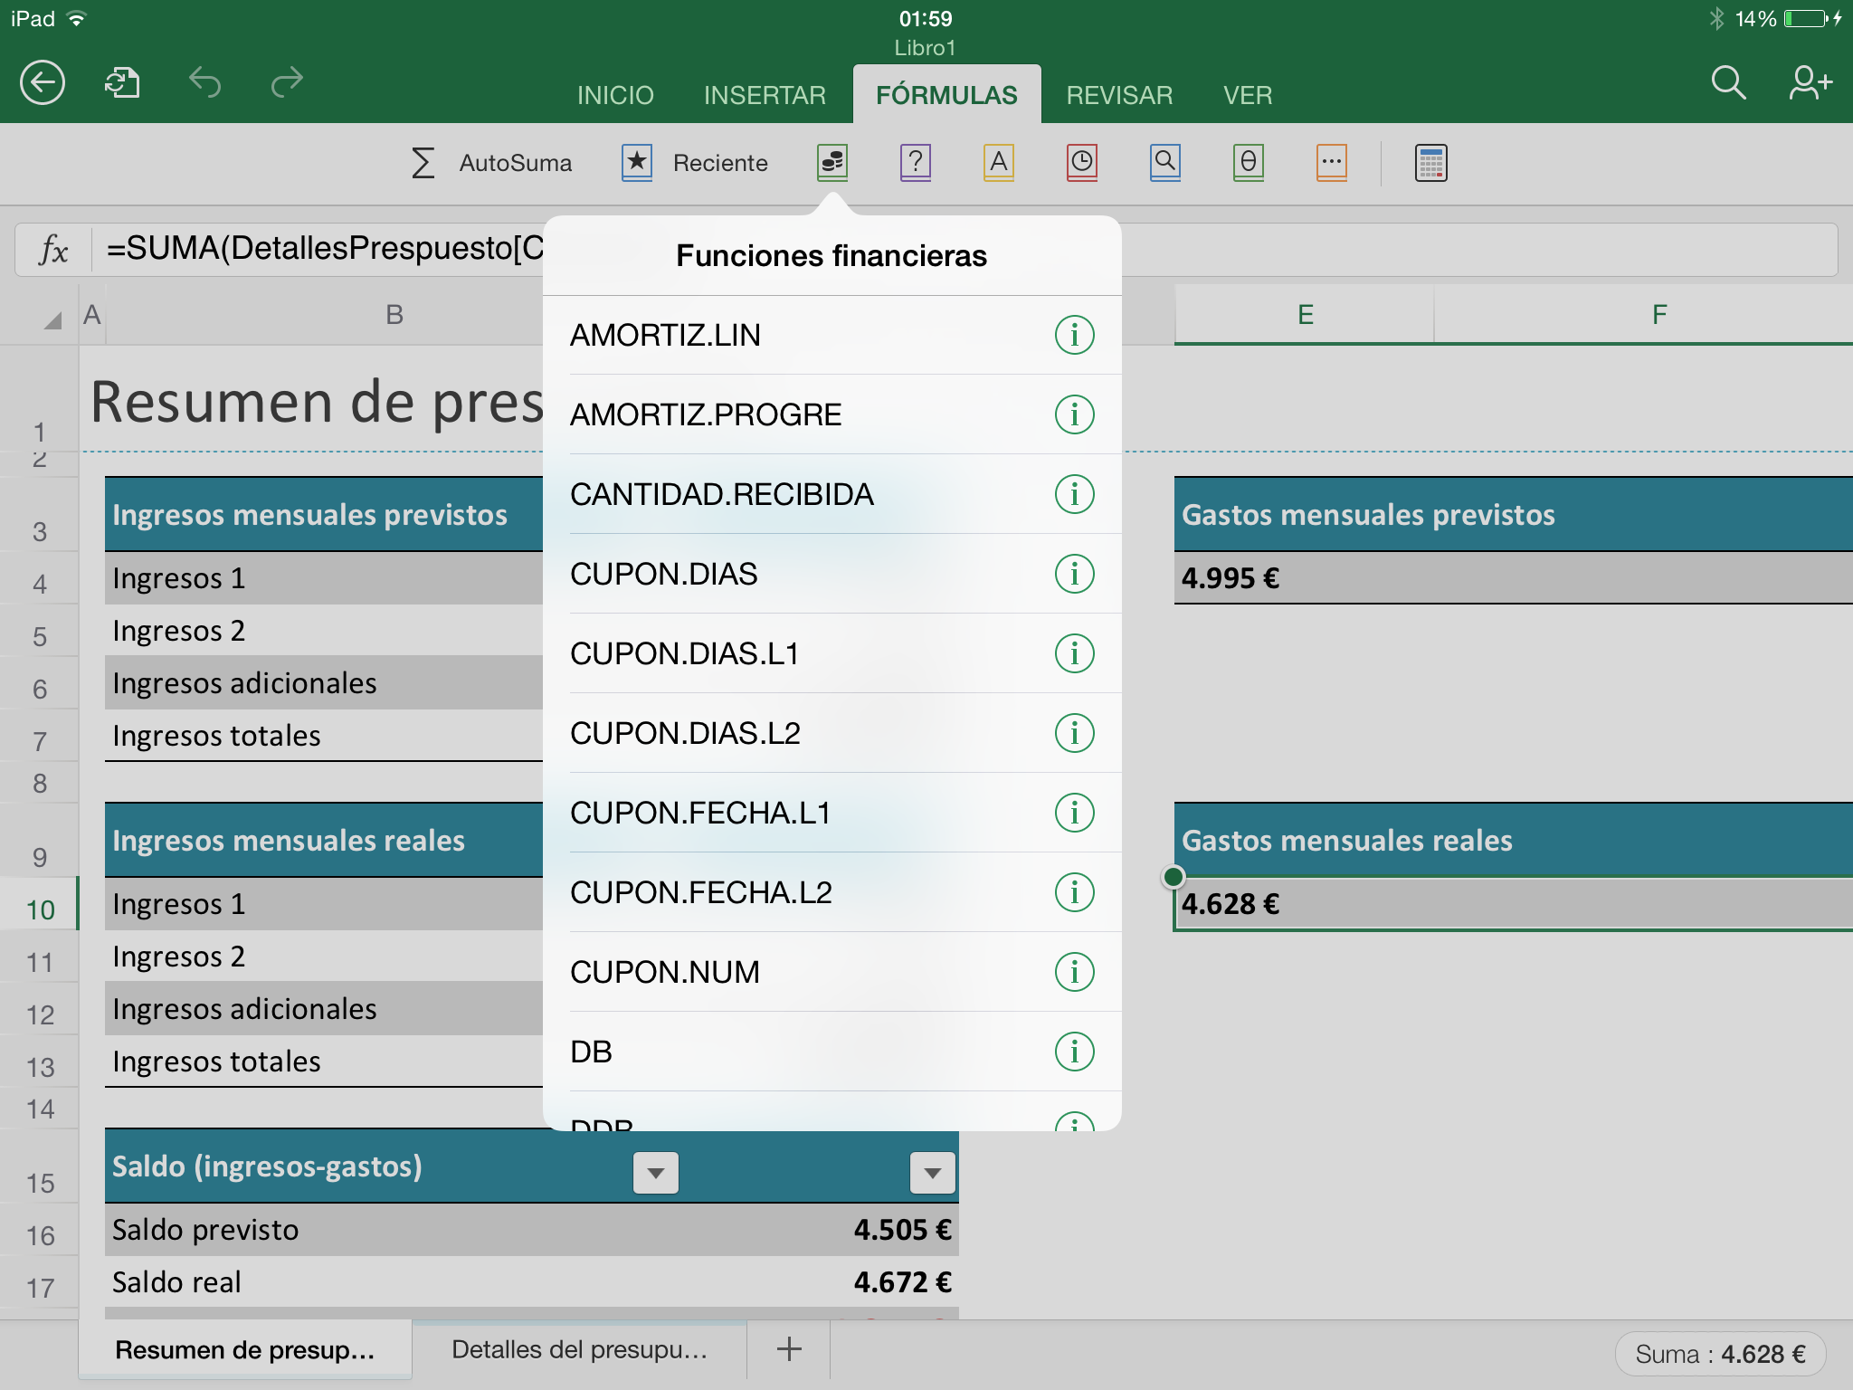Screen dimensions: 1853x1390
Task: Open the file sync icon
Action: (x=122, y=83)
